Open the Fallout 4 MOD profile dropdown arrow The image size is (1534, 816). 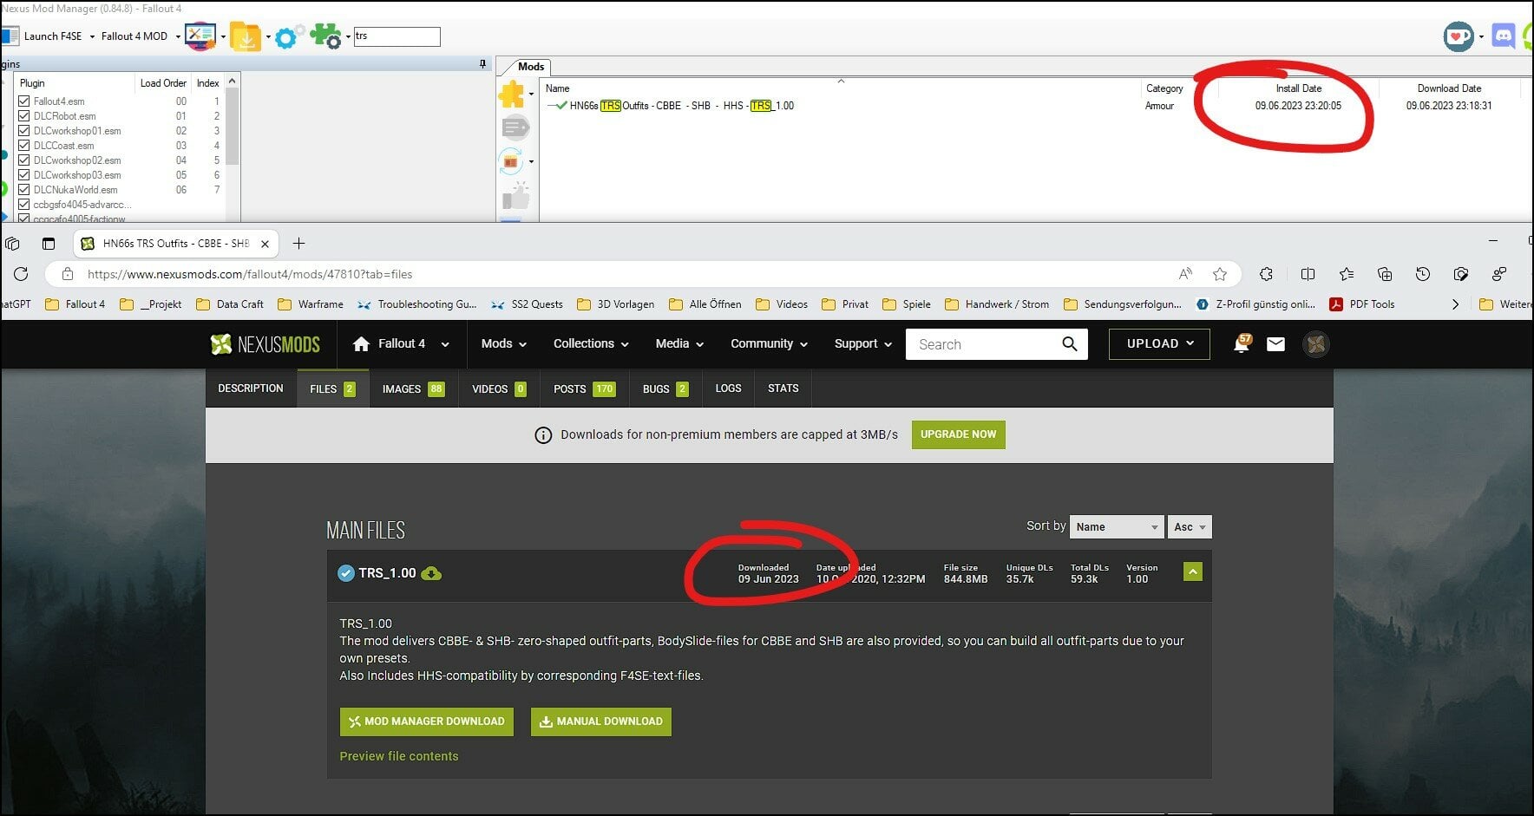coord(178,36)
